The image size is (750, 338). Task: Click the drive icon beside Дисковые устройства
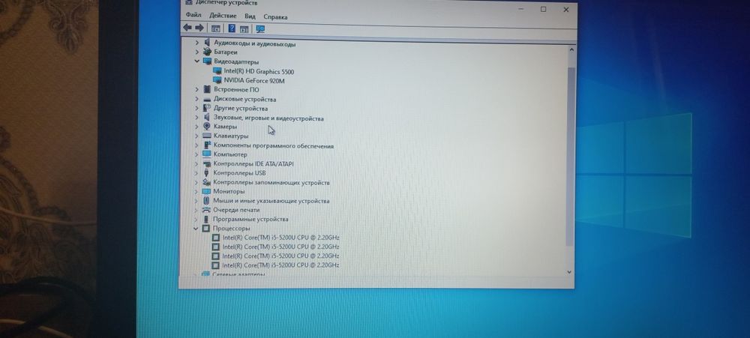pos(207,99)
